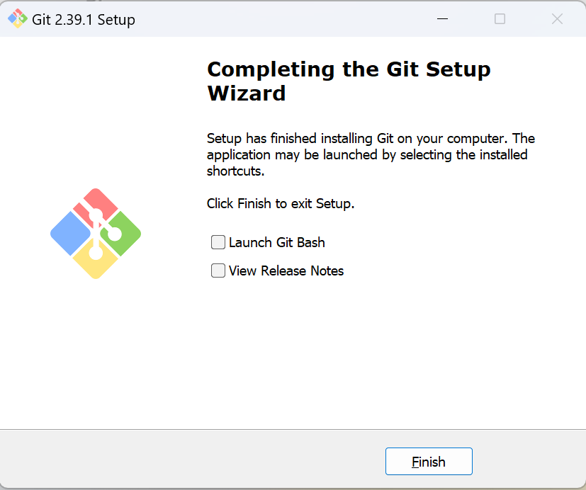Click empty title bar area beside title
The height and width of the screenshot is (490, 586).
pyautogui.click(x=283, y=19)
